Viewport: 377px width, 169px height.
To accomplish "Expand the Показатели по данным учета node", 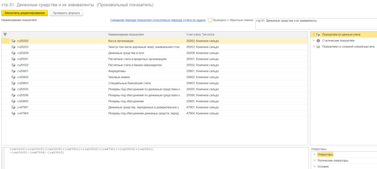I will pos(314,34).
